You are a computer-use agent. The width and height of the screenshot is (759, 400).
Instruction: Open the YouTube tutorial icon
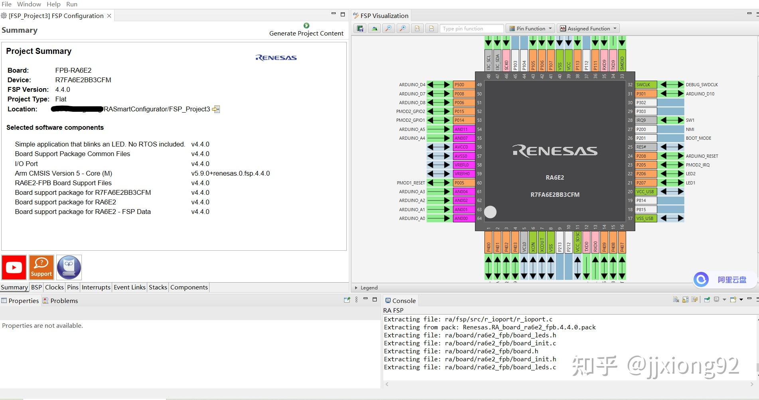(14, 267)
